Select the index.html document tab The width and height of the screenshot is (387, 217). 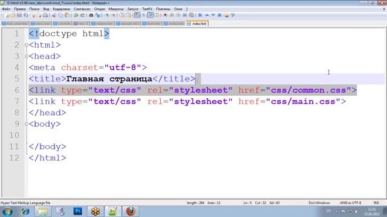198,24
